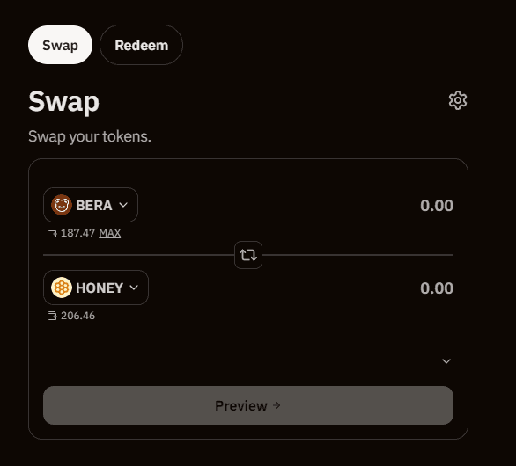Screen dimensions: 516x466
Task: Click the wallet icon beside 206.46
Action: tap(52, 316)
